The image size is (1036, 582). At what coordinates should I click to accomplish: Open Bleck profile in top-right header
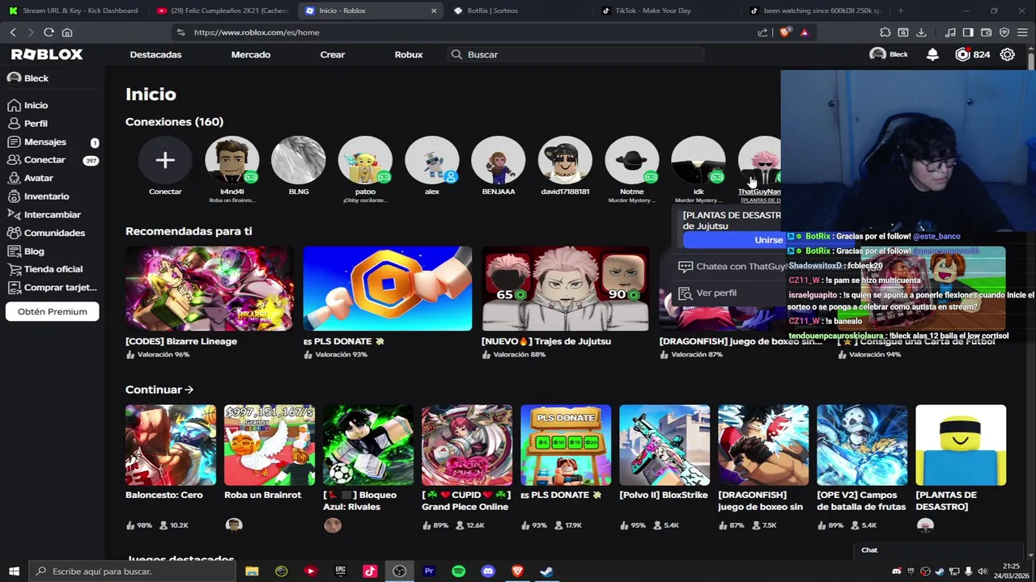click(x=889, y=54)
